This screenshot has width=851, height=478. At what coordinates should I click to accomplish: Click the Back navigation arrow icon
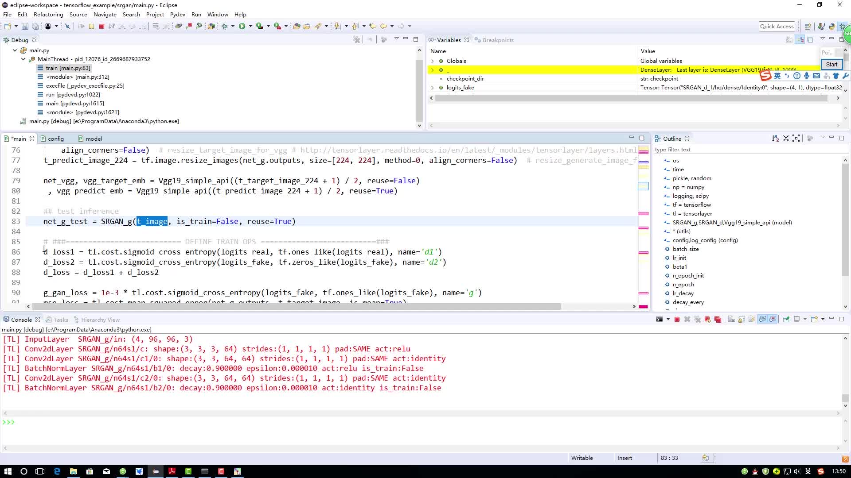click(383, 26)
